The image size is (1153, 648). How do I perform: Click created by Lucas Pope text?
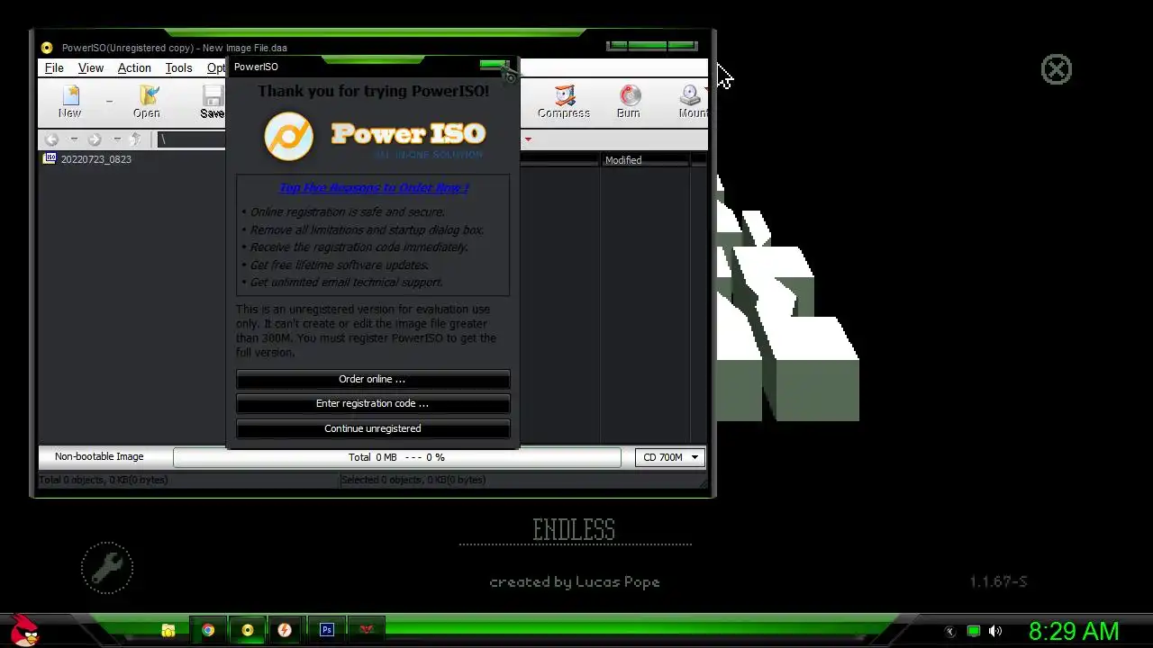click(x=575, y=582)
